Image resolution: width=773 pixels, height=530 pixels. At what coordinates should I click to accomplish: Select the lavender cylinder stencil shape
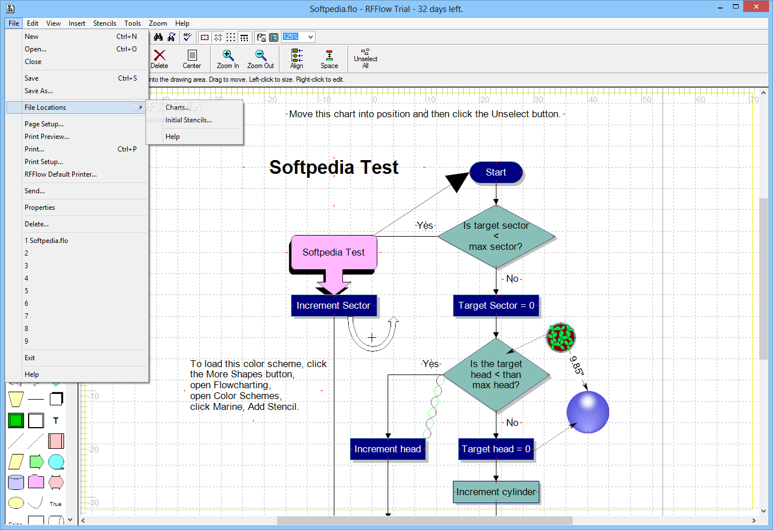tap(16, 482)
